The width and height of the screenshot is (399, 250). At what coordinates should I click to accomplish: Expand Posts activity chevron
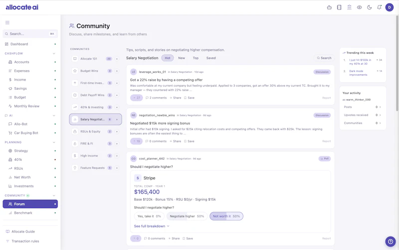(380, 107)
